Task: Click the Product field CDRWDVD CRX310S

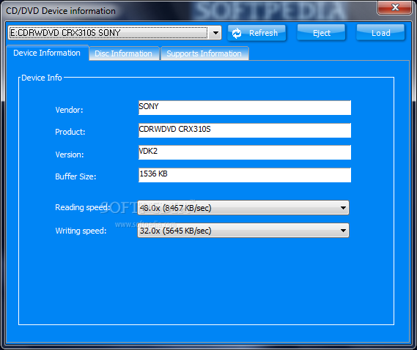Action: pos(245,130)
